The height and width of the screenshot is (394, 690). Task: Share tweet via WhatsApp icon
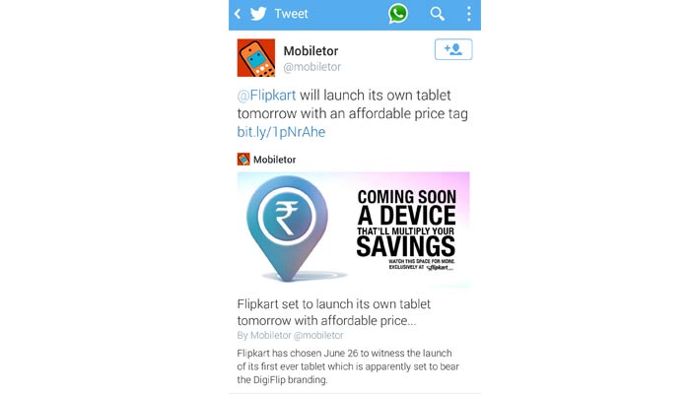(x=398, y=14)
